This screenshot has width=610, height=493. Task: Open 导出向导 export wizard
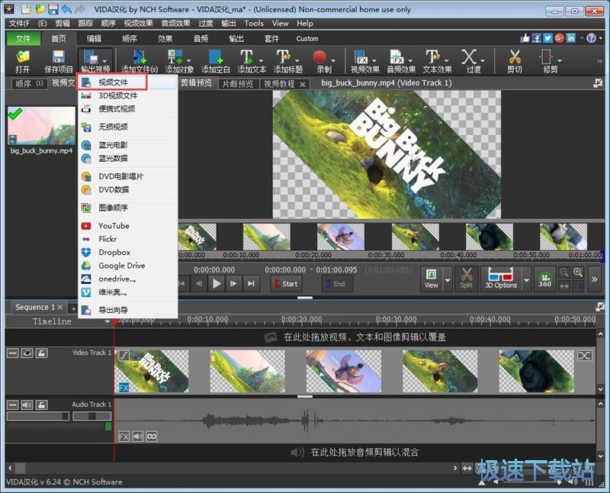pyautogui.click(x=127, y=310)
